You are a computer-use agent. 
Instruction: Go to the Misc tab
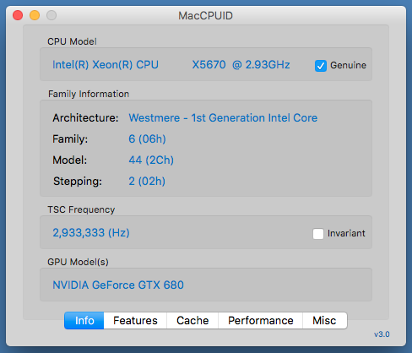tap(325, 320)
